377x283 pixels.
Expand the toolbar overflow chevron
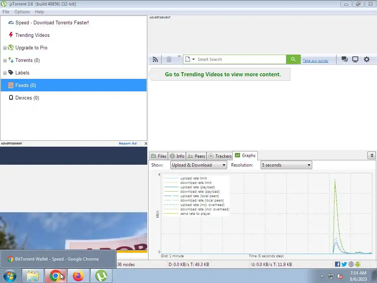179,56
